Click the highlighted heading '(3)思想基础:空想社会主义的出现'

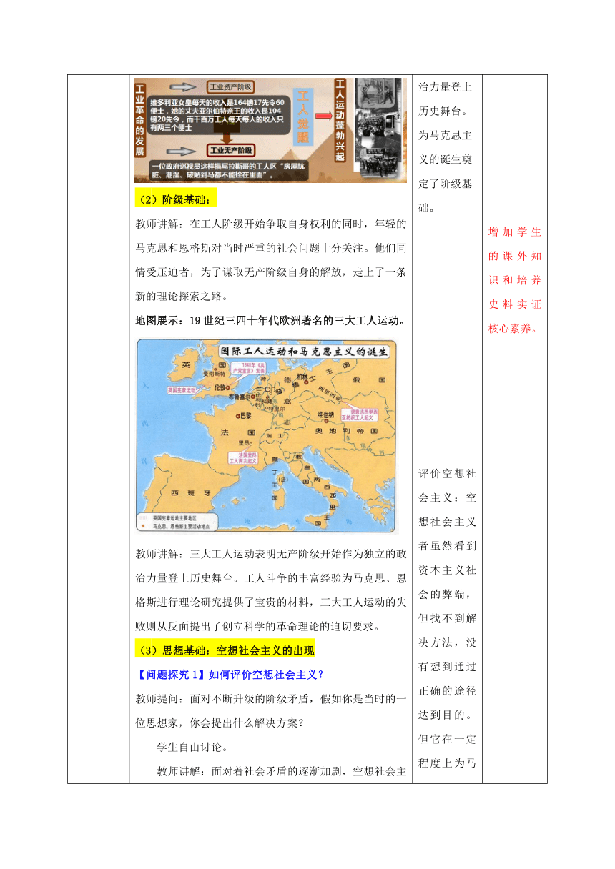click(225, 652)
